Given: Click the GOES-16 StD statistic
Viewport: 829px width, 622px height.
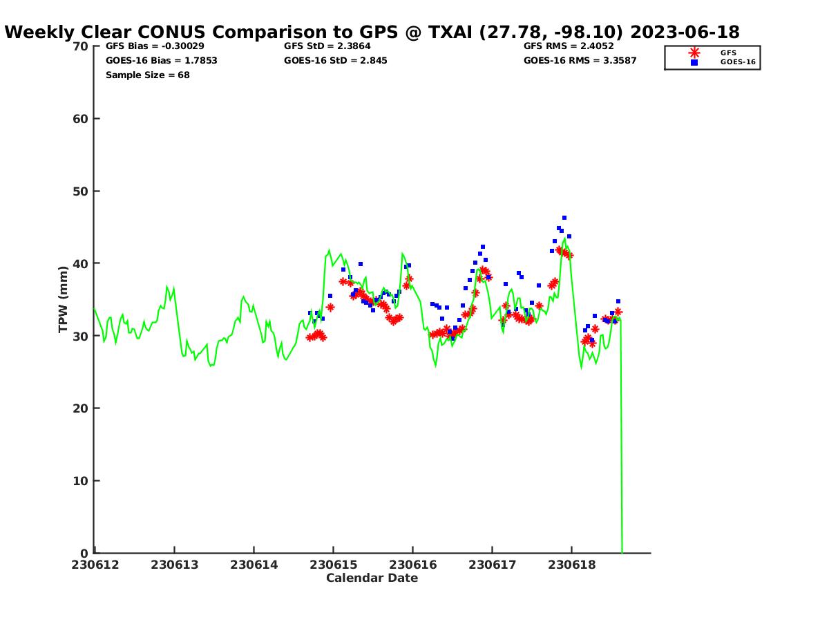Looking at the screenshot, I should pyautogui.click(x=335, y=61).
